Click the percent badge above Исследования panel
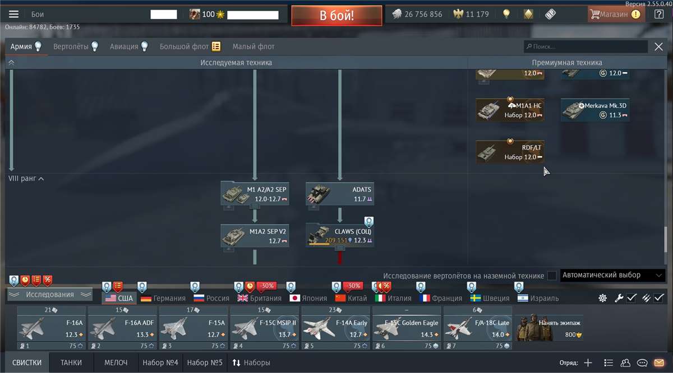This screenshot has width=673, height=373. 48,279
